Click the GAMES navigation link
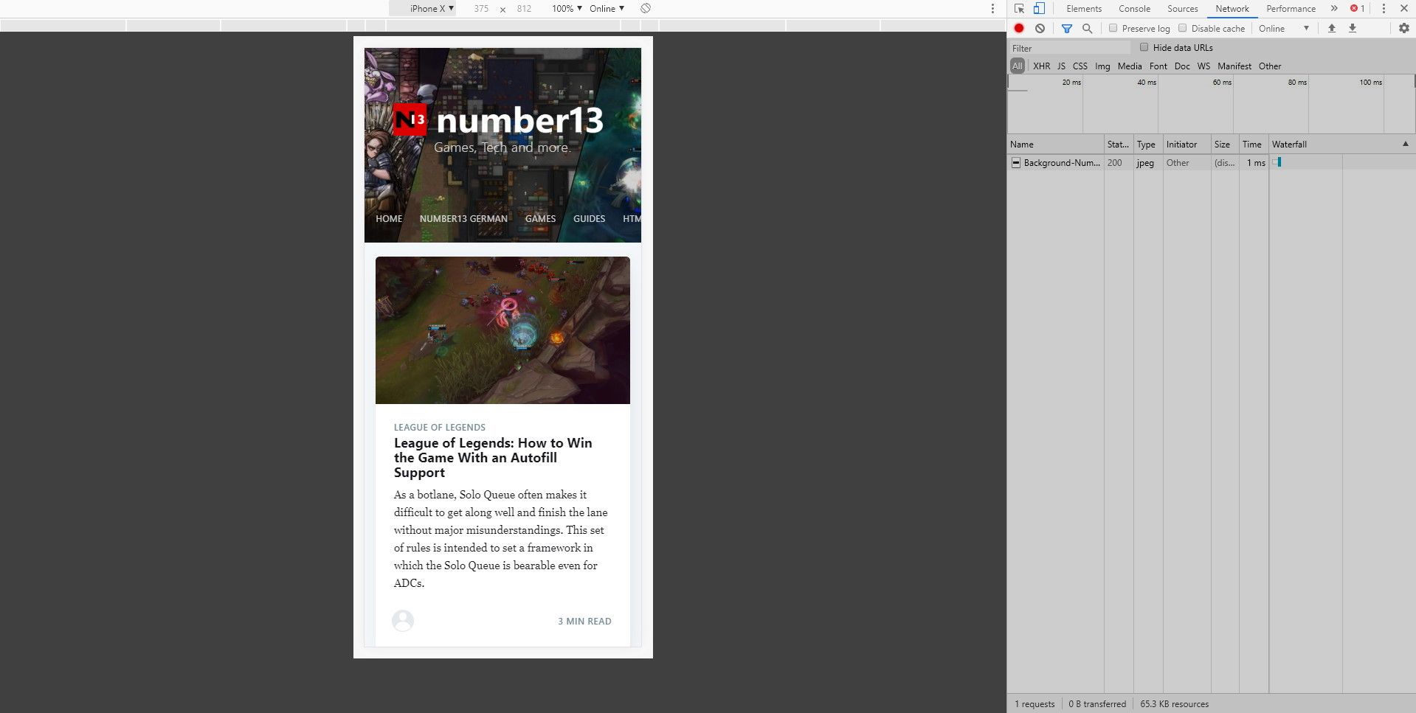Image resolution: width=1416 pixels, height=713 pixels. [x=540, y=218]
